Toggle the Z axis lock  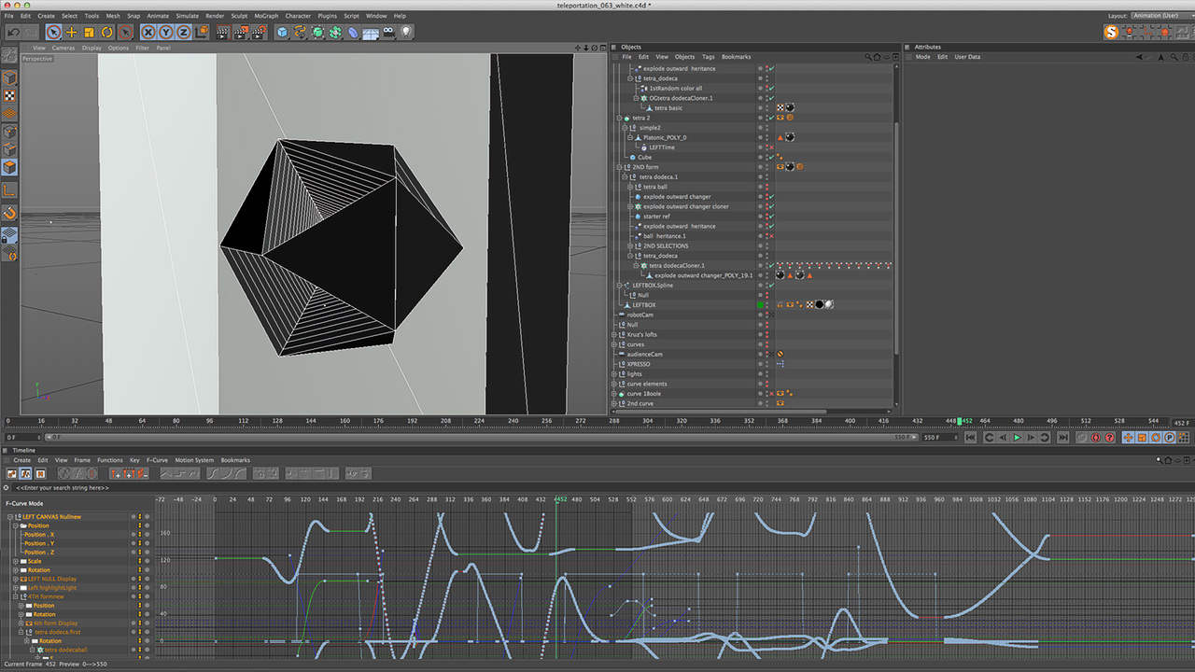point(183,32)
